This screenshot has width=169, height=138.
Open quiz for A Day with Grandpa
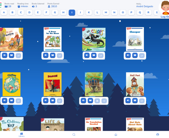pyautogui.click(x=18, y=56)
